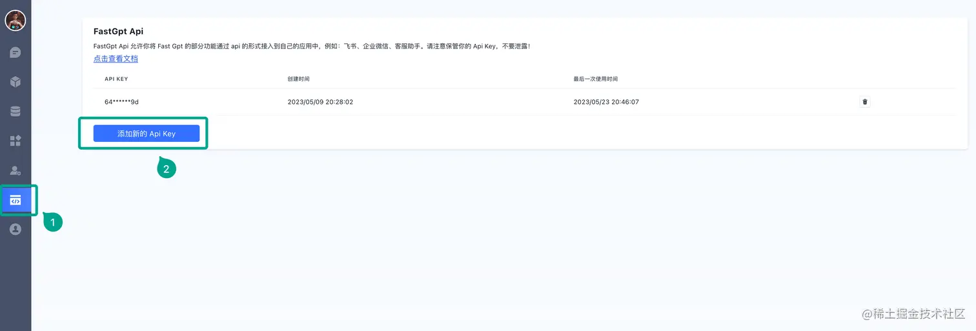Open the account person sidebar icon

15,229
